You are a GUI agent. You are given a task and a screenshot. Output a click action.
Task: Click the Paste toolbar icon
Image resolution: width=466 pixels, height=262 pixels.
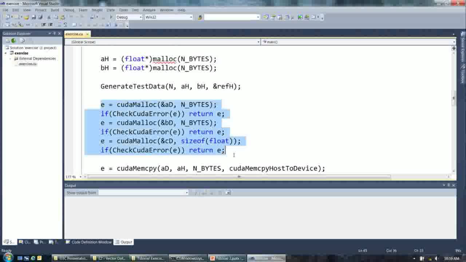(62, 17)
